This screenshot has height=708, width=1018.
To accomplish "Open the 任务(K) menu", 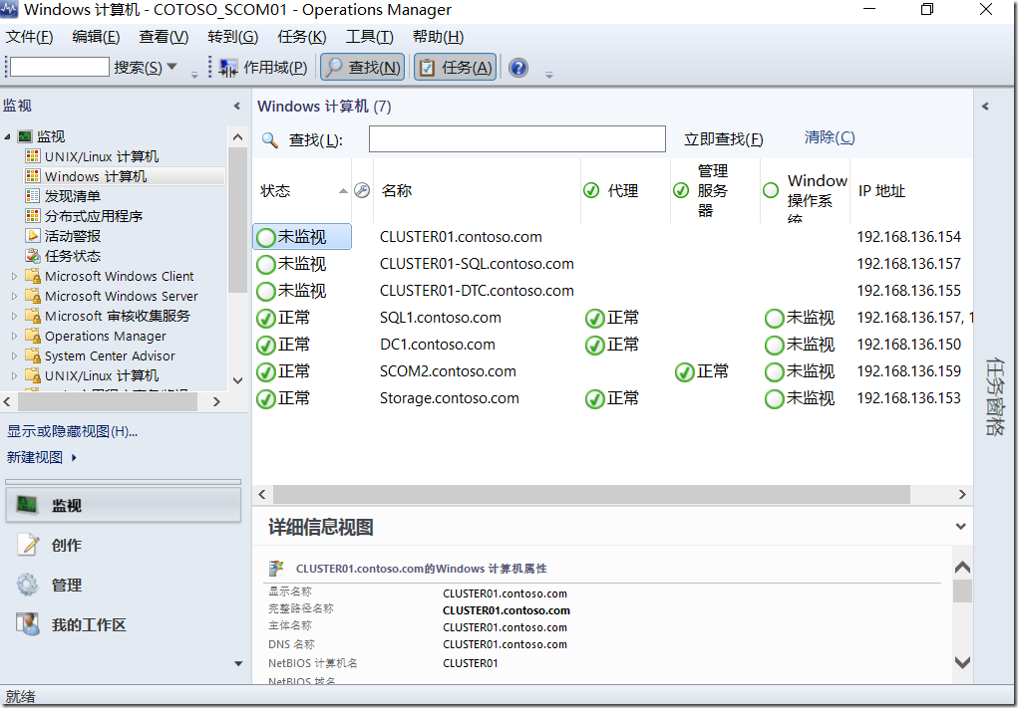I will [x=302, y=37].
